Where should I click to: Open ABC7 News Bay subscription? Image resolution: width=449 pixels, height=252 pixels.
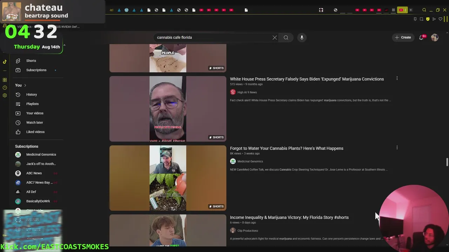click(x=36, y=182)
